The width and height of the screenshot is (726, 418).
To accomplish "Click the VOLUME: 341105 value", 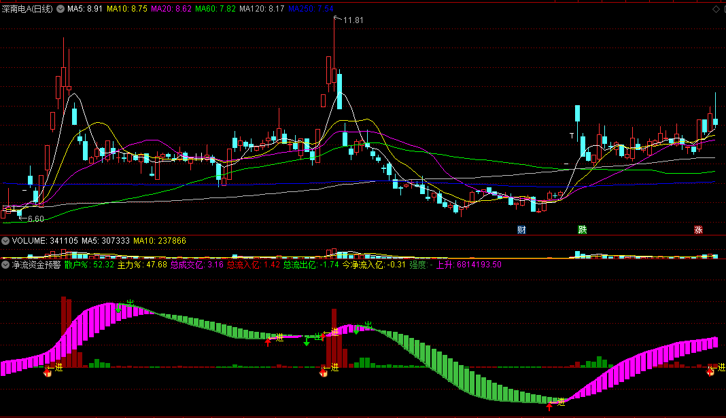I will 45,241.
